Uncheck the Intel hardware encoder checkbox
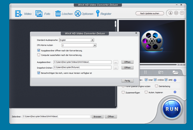Image resolution: width=193 pixels, height=130 pixels. pyautogui.click(x=146, y=80)
